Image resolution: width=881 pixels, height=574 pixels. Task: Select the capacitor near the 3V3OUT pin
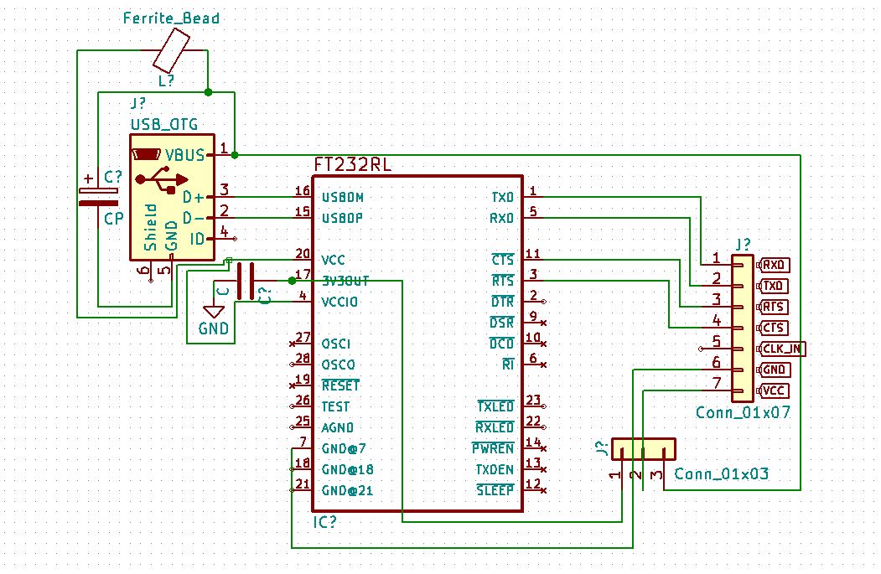(x=246, y=281)
